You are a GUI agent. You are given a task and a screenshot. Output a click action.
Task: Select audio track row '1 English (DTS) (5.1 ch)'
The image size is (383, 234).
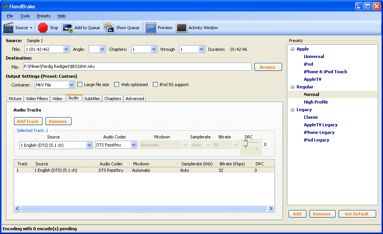pos(144,170)
